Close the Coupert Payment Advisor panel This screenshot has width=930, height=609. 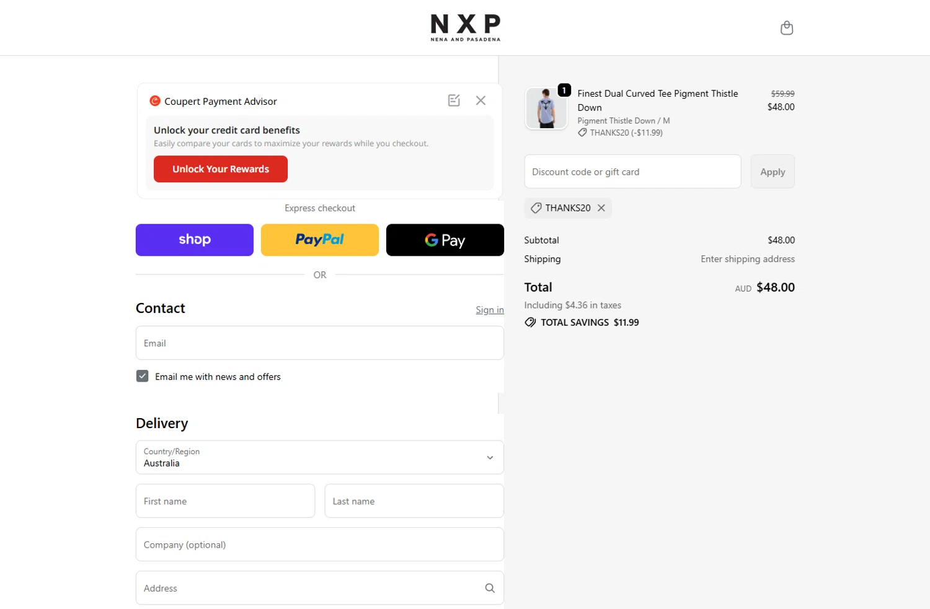(480, 100)
